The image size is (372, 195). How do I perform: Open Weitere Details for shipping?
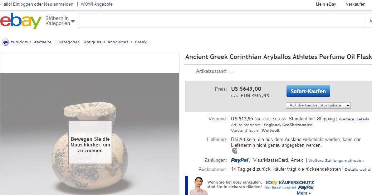pos(354,119)
